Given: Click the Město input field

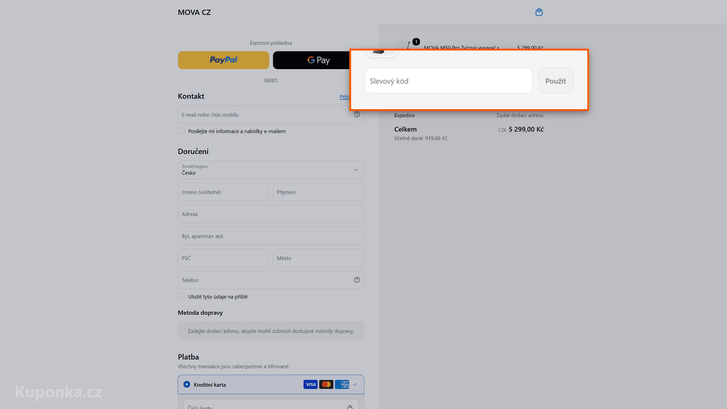Looking at the screenshot, I should (x=319, y=258).
